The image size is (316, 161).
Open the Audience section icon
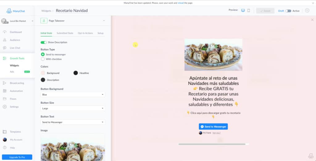point(5,40)
